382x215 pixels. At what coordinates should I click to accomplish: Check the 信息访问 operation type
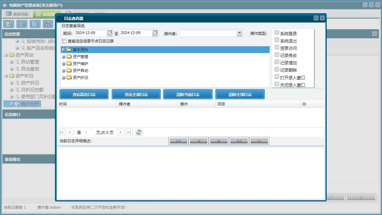[277, 47]
